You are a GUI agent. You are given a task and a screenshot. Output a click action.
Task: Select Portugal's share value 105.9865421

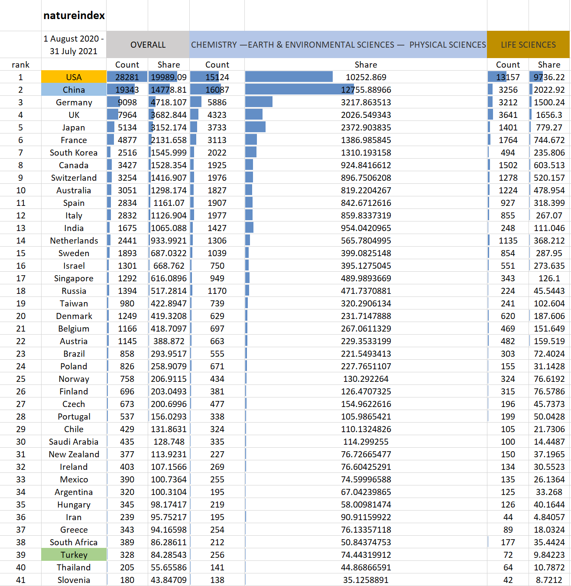pyautogui.click(x=366, y=417)
